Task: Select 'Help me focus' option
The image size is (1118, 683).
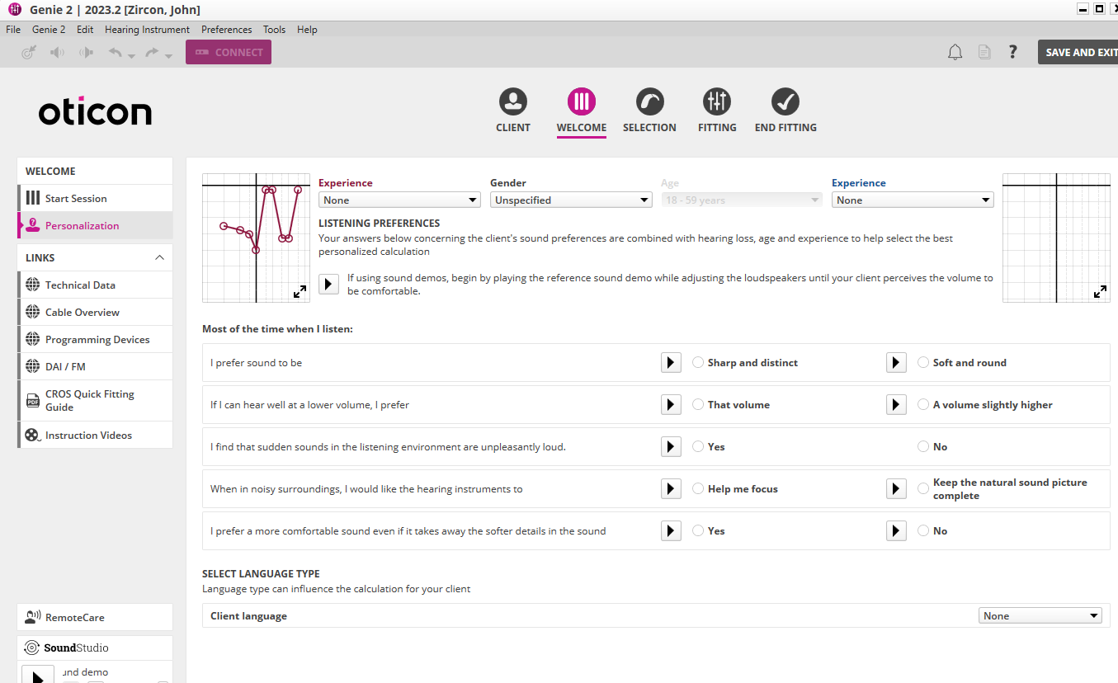Action: pos(698,489)
